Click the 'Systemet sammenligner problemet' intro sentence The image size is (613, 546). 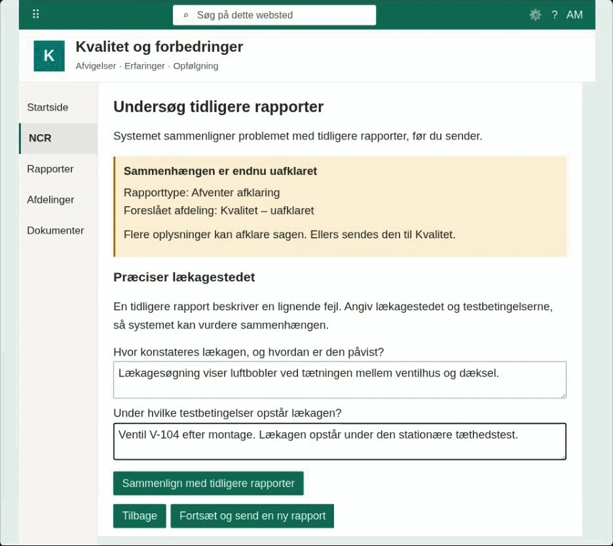(298, 136)
